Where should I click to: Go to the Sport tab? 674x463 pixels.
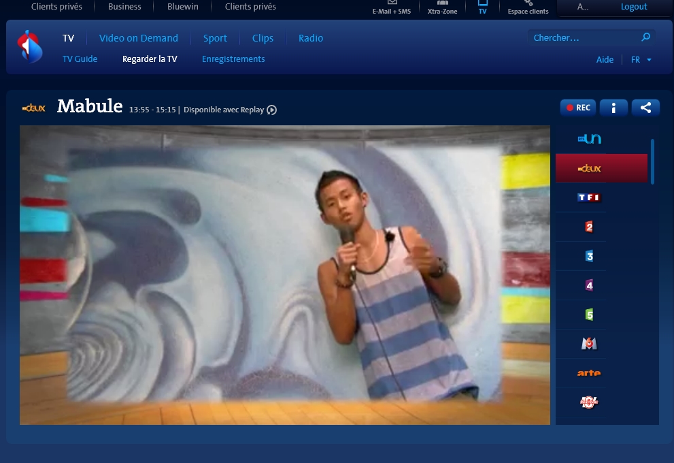click(x=215, y=38)
